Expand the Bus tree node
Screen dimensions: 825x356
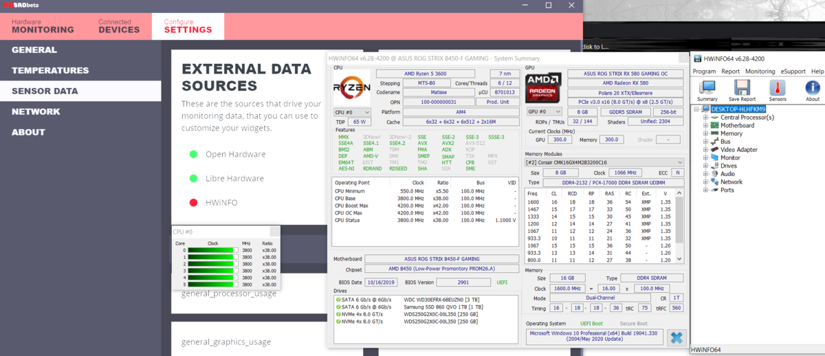click(705, 142)
